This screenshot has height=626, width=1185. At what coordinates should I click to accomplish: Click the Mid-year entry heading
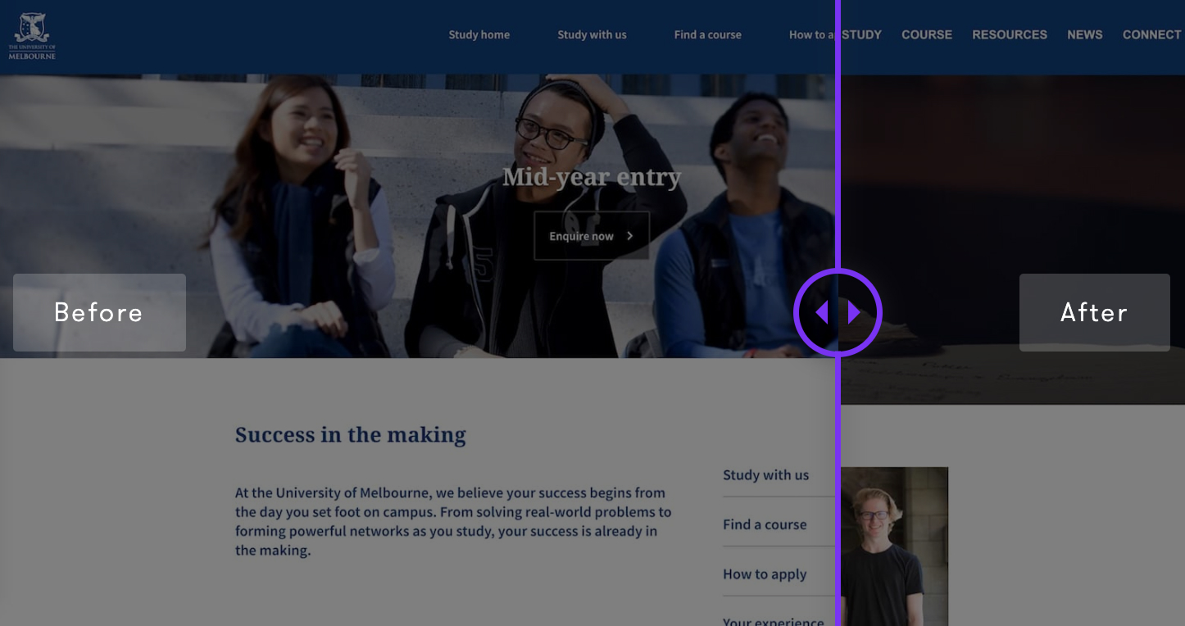[x=592, y=177]
